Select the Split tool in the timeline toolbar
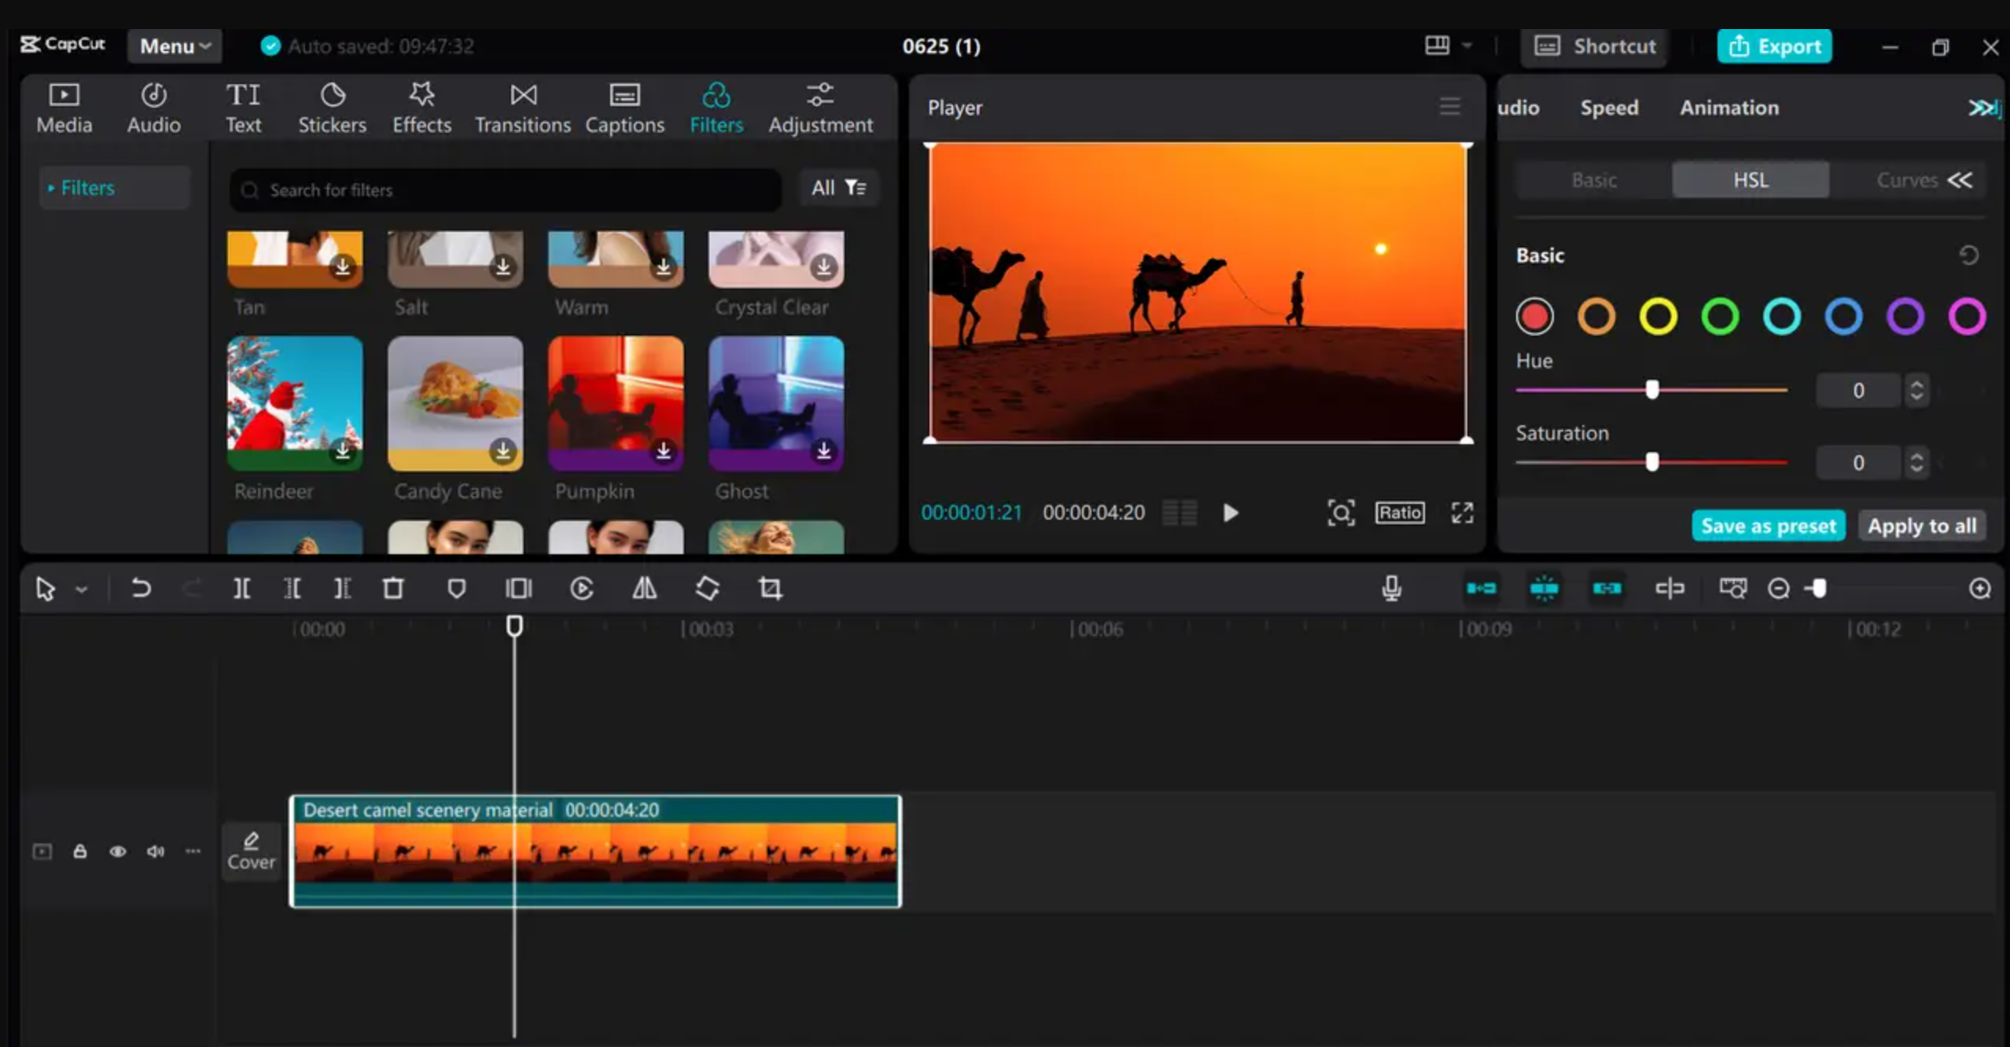The height and width of the screenshot is (1047, 2010). [241, 588]
